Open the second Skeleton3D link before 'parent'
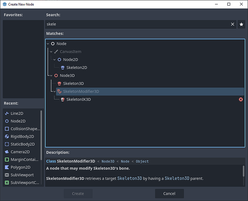This screenshot has width=248, height=201. [x=177, y=178]
